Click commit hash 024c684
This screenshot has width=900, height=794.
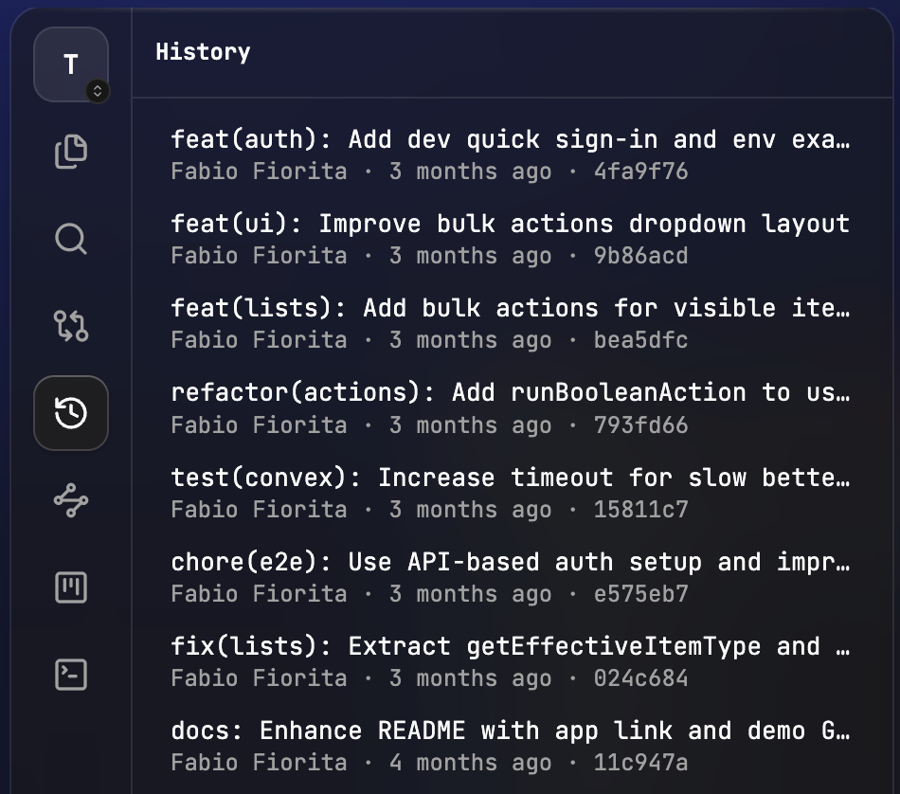[640, 678]
